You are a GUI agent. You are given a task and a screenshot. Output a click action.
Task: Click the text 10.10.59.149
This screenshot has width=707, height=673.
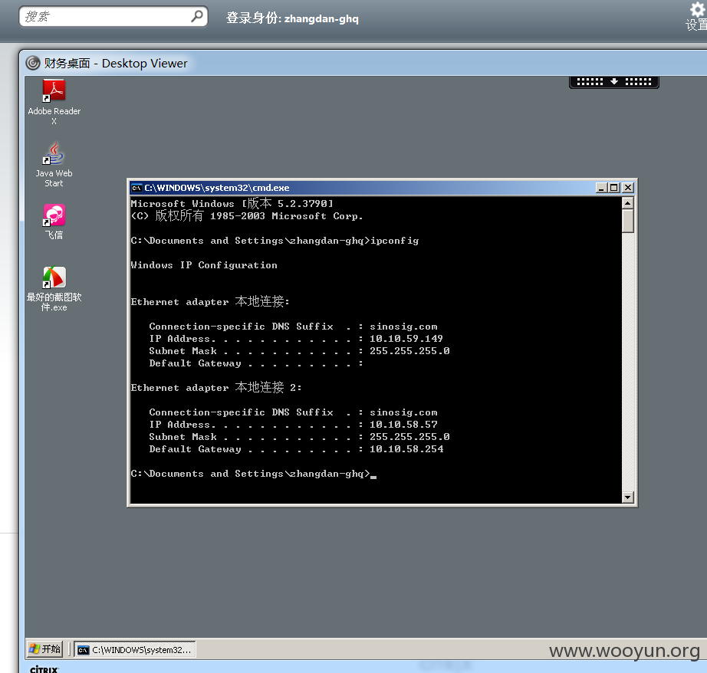click(x=406, y=339)
